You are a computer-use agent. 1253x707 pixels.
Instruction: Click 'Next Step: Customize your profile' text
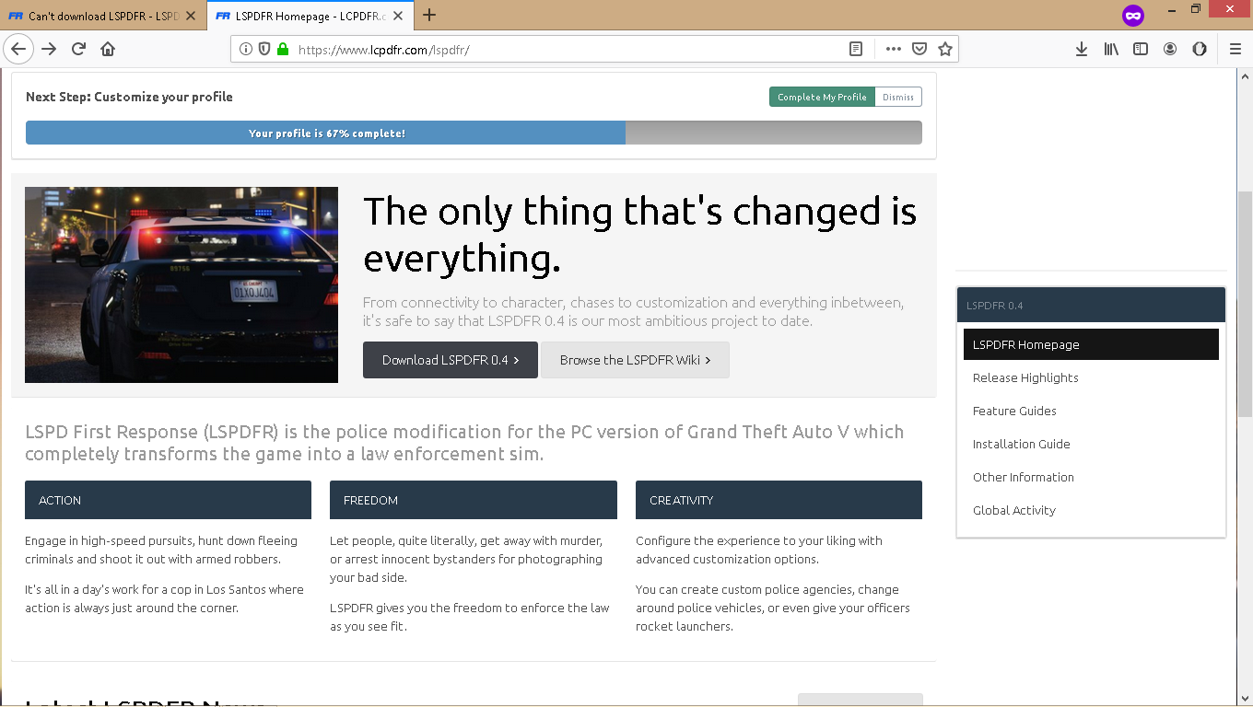tap(129, 97)
